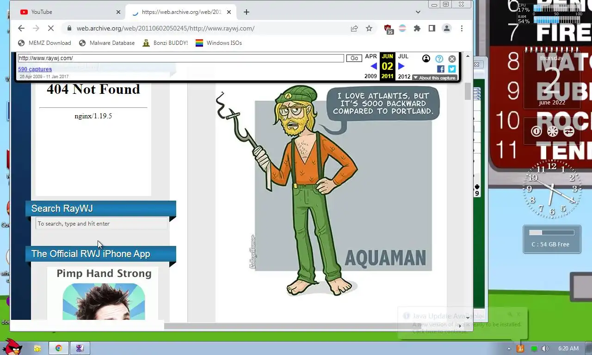Open the volume speaker tray icon

point(545,349)
